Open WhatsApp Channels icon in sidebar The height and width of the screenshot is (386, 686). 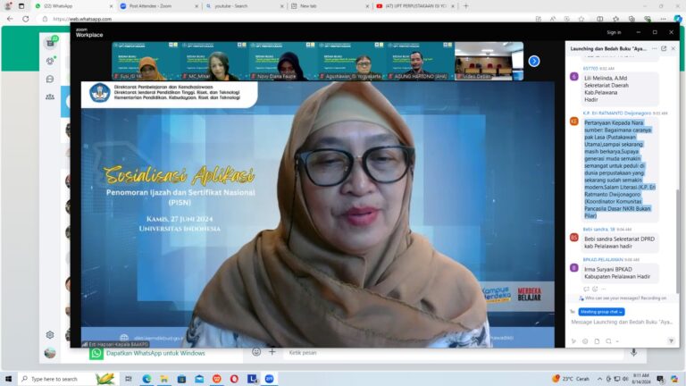click(x=50, y=79)
